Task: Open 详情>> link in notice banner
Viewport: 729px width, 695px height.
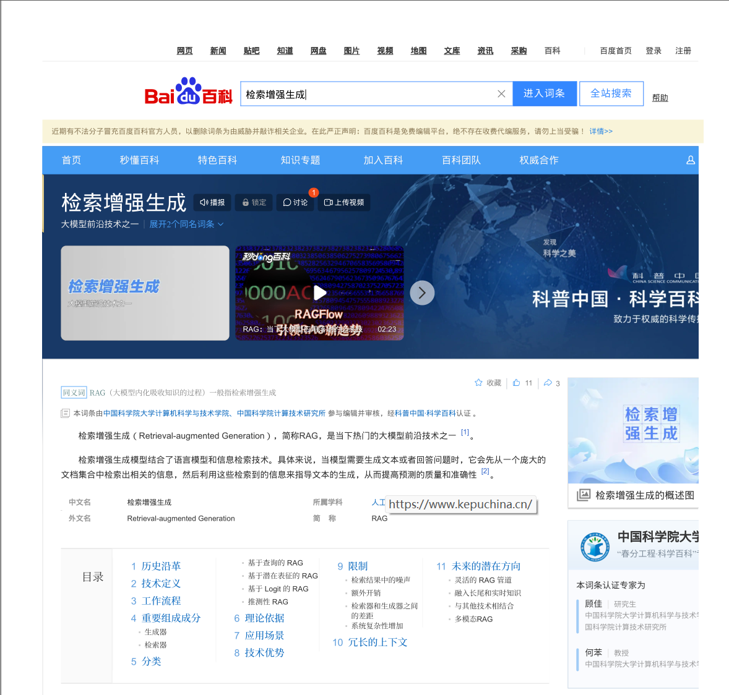Action: (601, 132)
